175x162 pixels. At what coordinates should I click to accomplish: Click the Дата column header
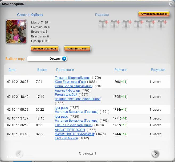pos(12,70)
